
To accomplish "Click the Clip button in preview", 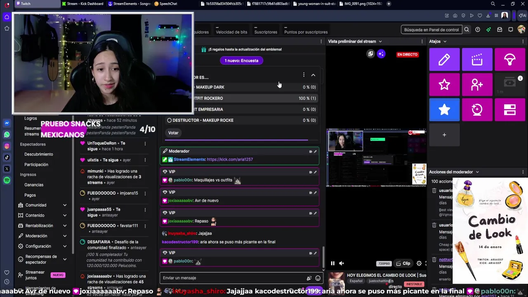I will [403, 263].
